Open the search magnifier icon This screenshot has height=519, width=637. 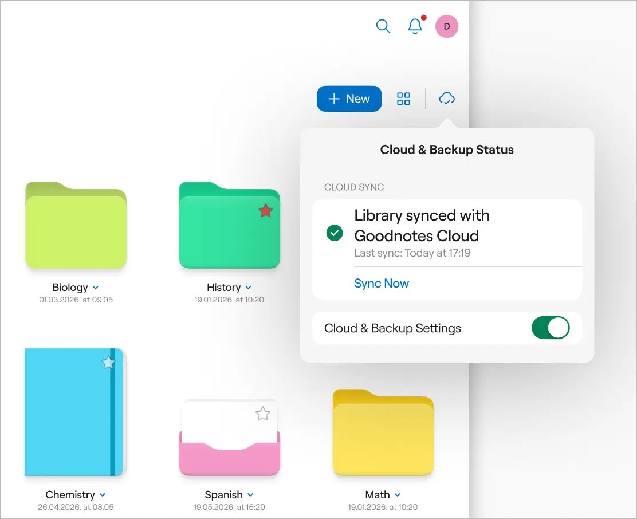(x=383, y=26)
